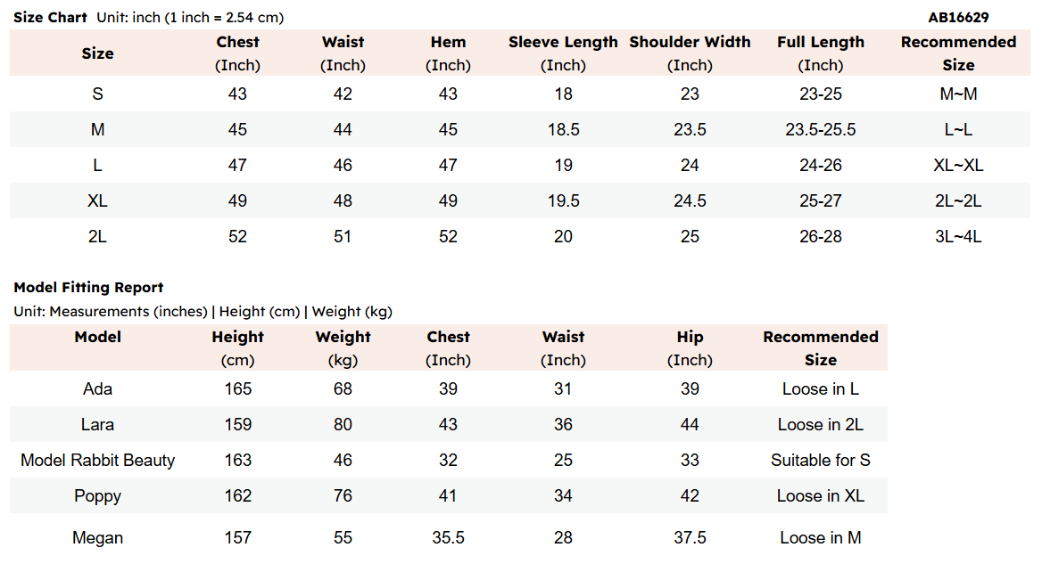
Task: Click the Hip column header
Action: (x=690, y=348)
